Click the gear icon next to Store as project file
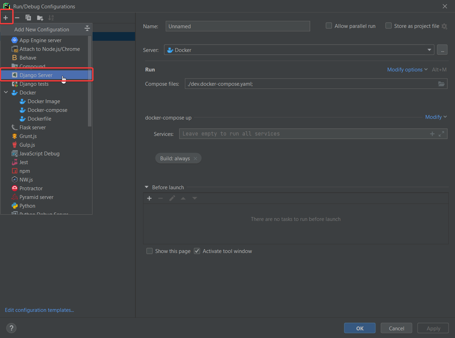The image size is (455, 338). [x=444, y=26]
